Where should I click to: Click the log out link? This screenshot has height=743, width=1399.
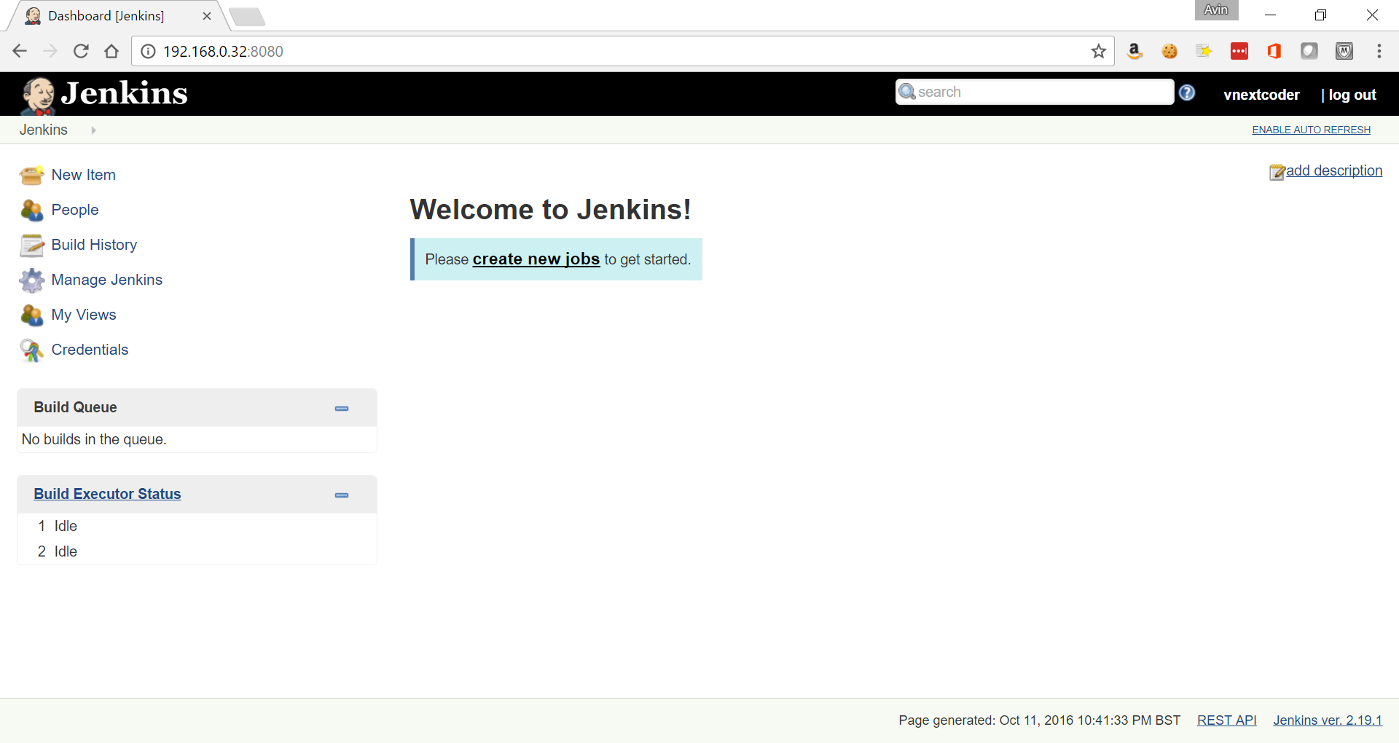coord(1352,95)
